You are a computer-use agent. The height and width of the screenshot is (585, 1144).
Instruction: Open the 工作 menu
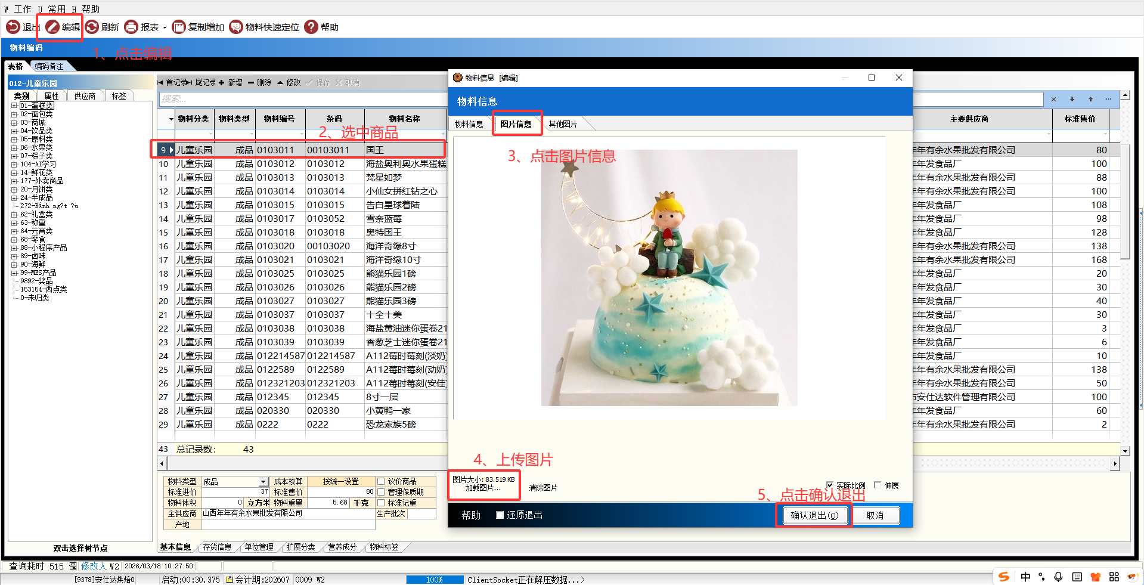(x=18, y=9)
